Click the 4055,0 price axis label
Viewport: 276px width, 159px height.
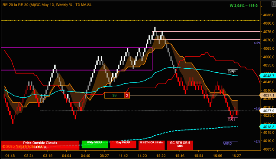coord(268,65)
